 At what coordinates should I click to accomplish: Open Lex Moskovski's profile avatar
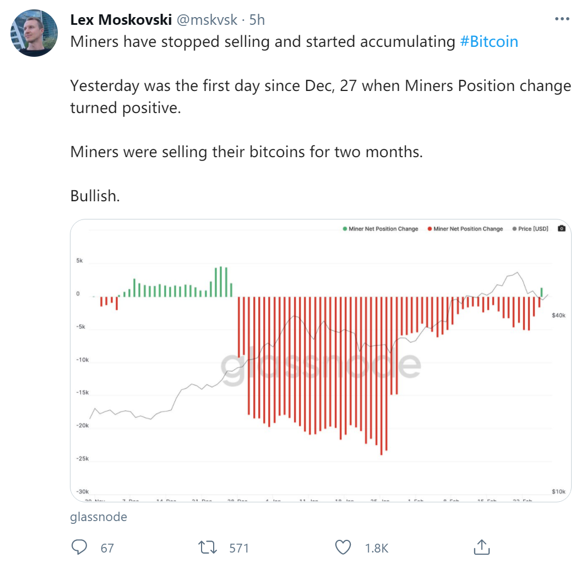(35, 33)
